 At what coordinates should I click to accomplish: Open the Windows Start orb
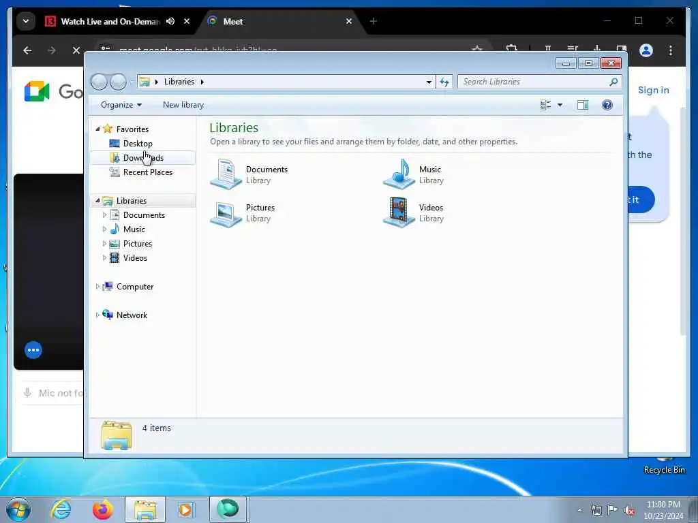(x=18, y=509)
